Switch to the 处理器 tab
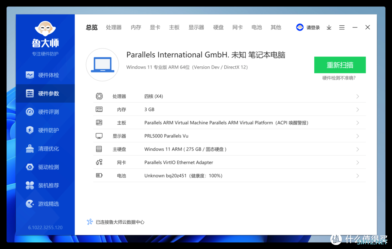This screenshot has height=249, width=392. pos(114,28)
